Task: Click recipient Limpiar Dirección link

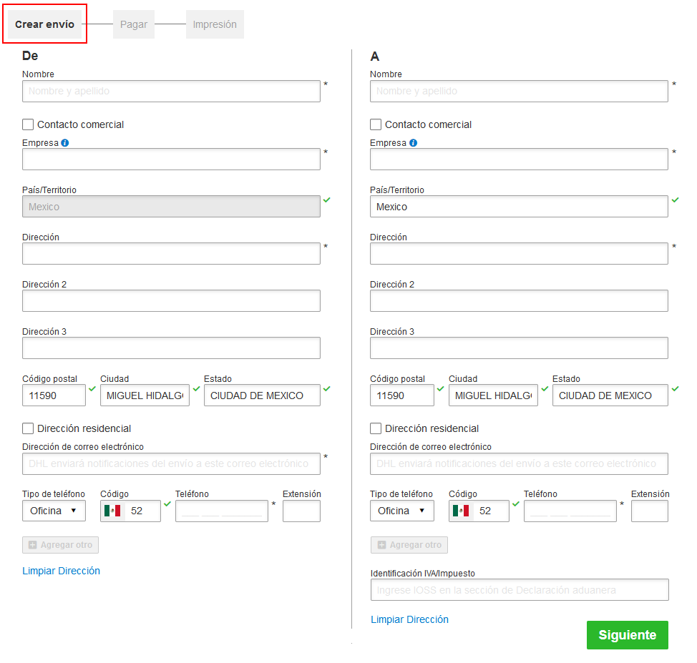Action: pos(409,619)
